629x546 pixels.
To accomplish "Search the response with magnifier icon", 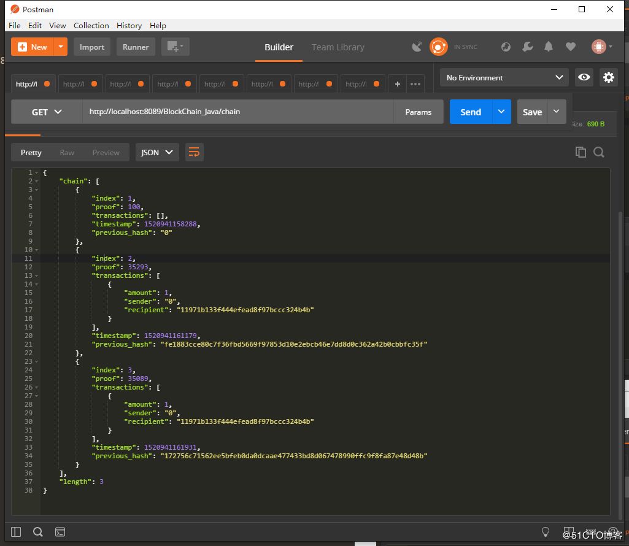I will [x=599, y=152].
